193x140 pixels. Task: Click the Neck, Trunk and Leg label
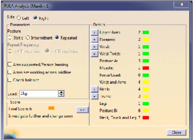tap(118, 118)
